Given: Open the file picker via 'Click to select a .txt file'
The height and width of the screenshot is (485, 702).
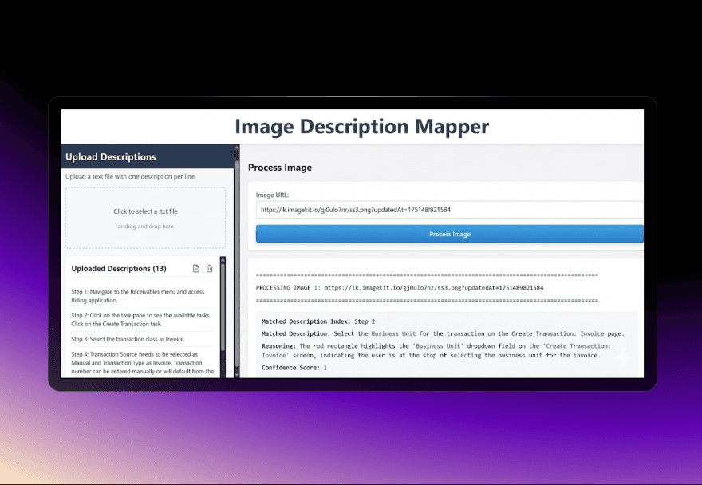Looking at the screenshot, I should [x=146, y=213].
